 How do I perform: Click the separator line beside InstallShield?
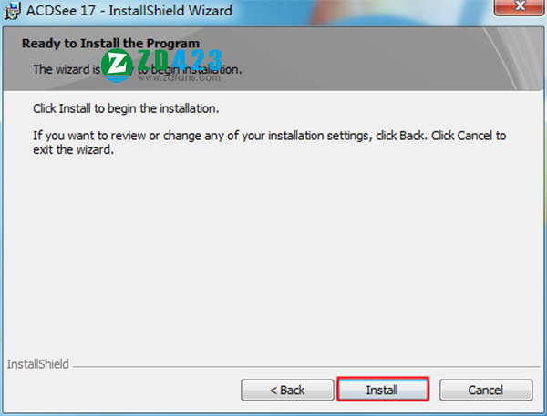click(x=306, y=367)
